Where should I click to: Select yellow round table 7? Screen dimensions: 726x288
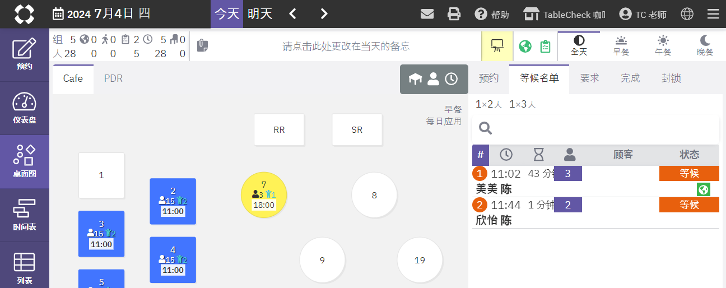coord(264,194)
